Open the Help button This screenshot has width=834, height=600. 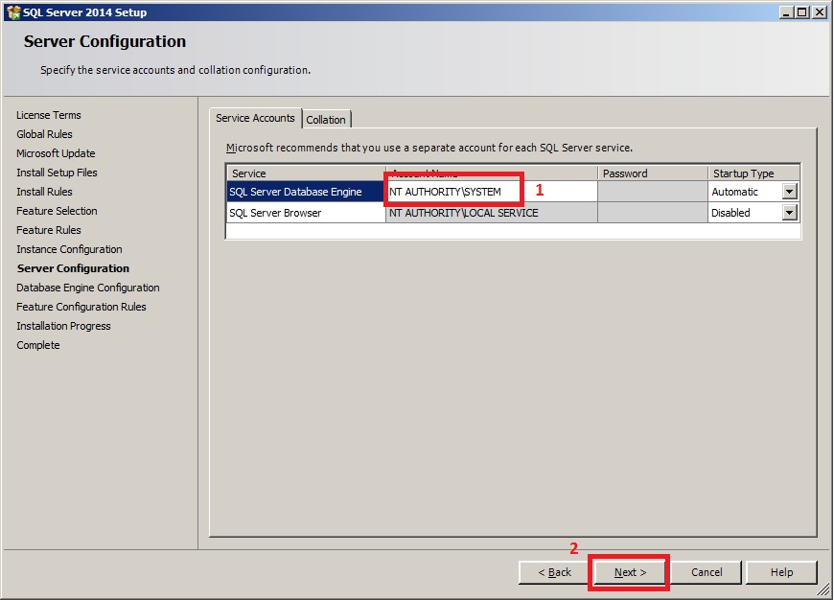[781, 572]
